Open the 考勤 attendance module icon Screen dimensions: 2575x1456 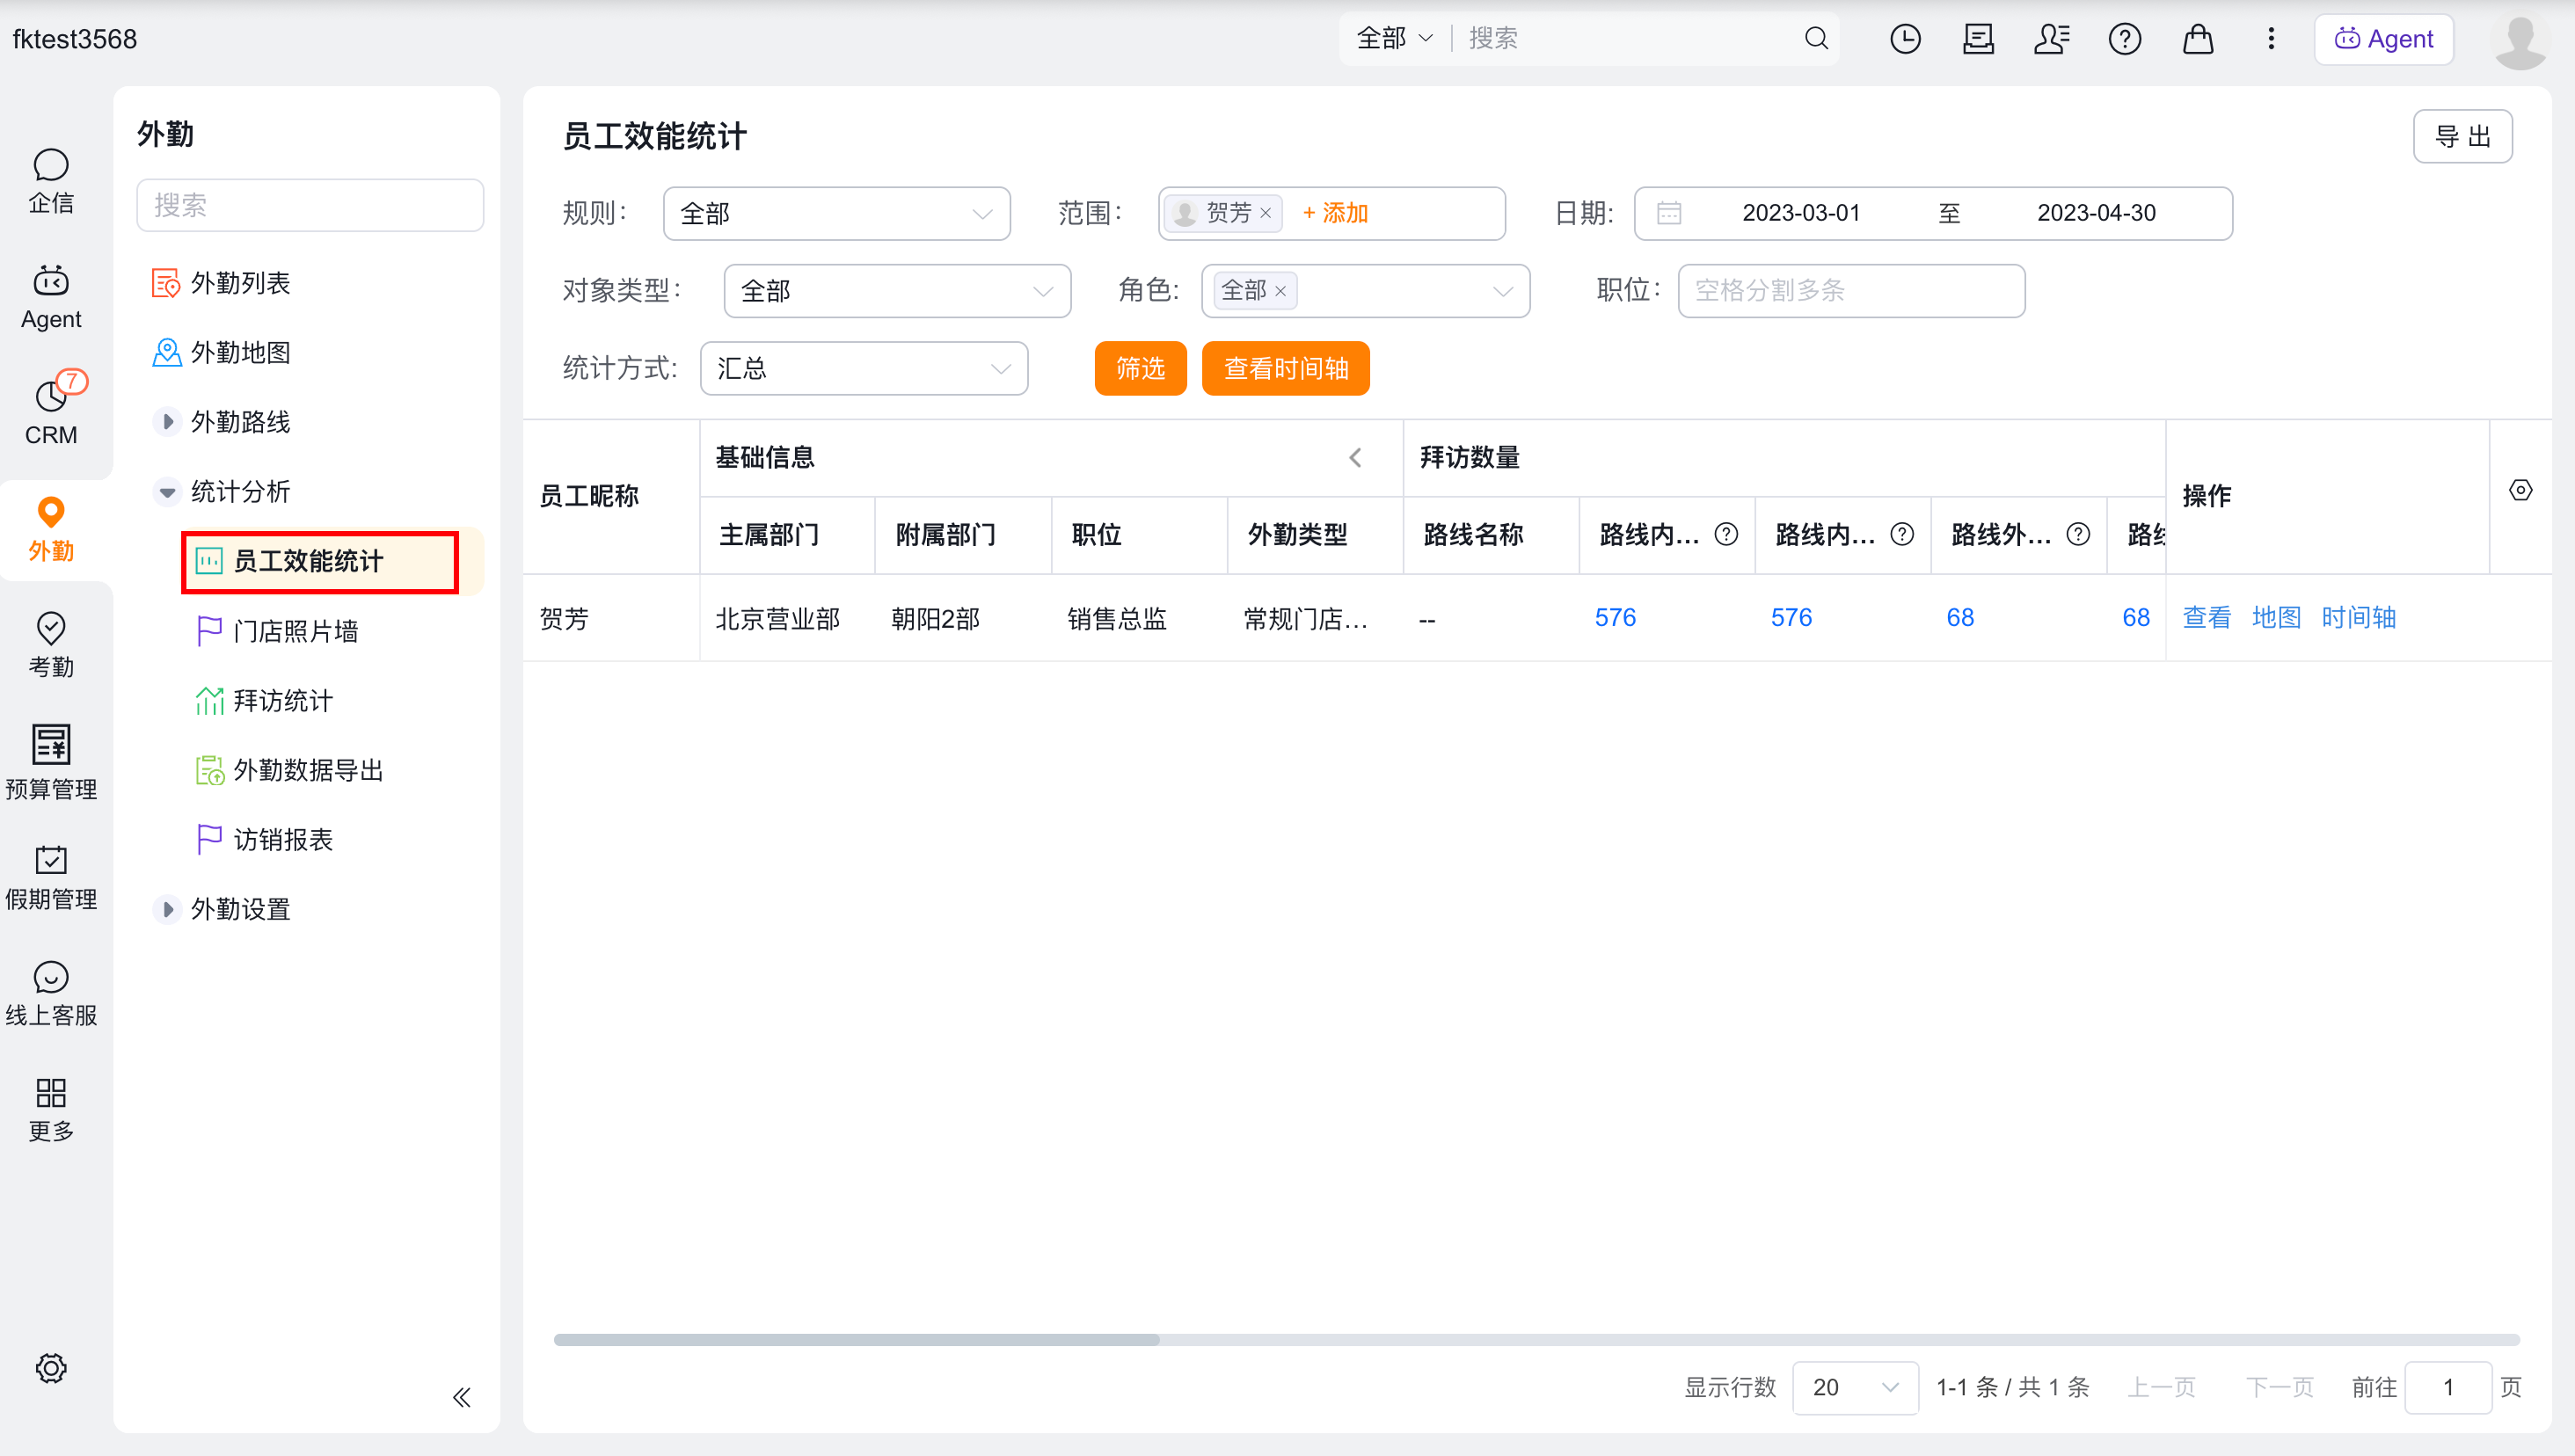(51, 644)
